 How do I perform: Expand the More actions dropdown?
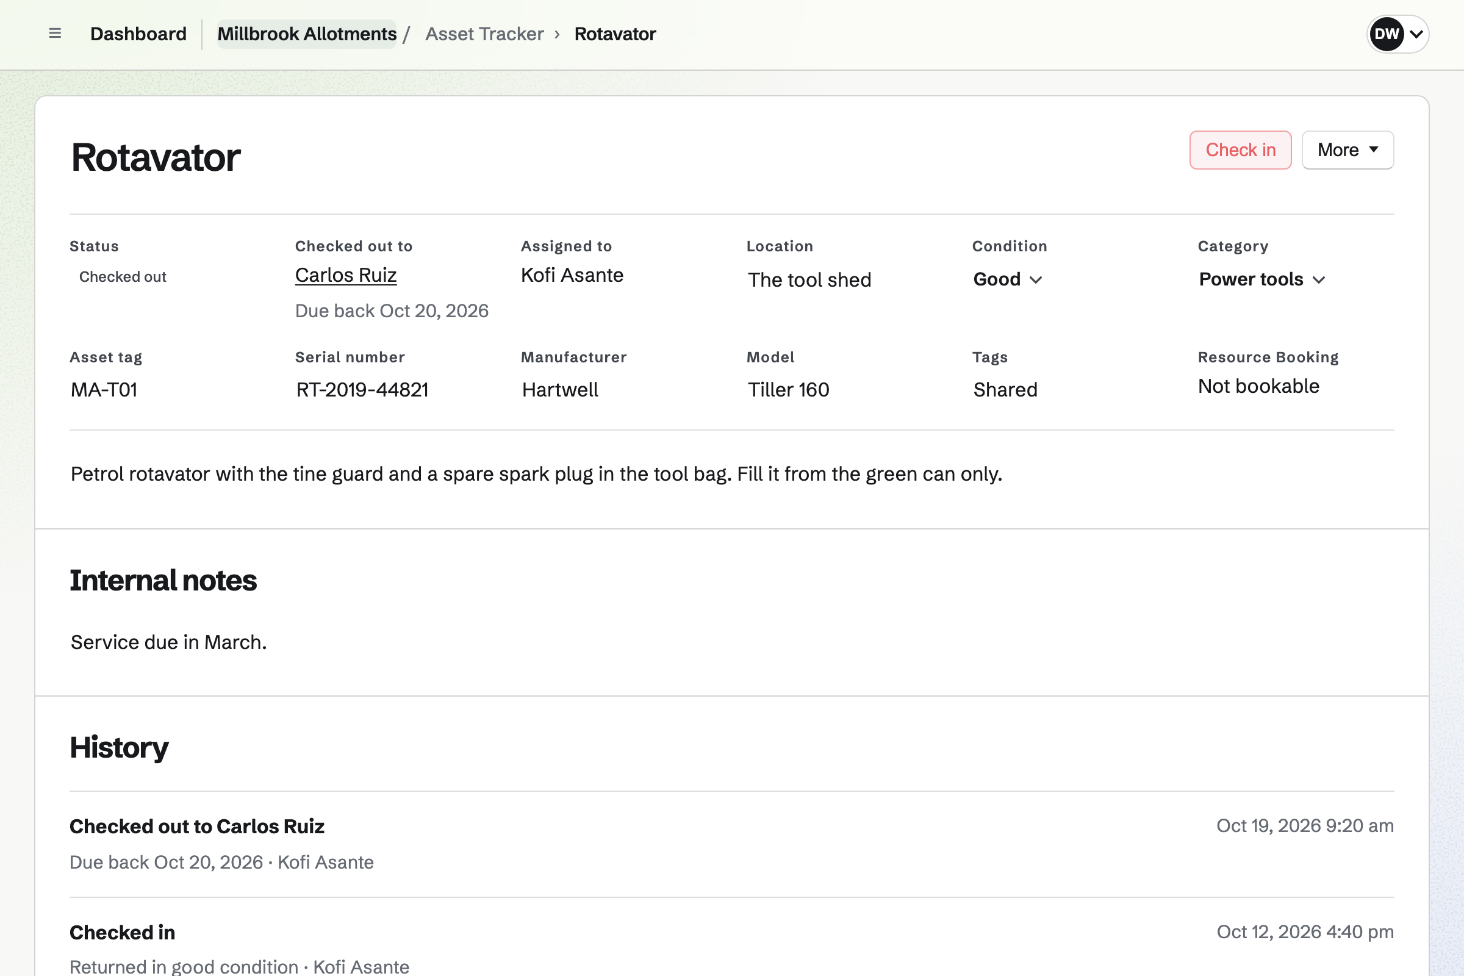click(x=1347, y=150)
